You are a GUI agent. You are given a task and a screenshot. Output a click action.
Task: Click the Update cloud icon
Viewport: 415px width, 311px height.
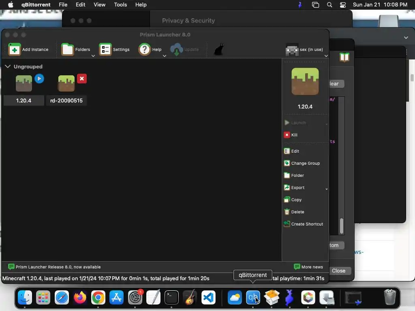click(177, 49)
